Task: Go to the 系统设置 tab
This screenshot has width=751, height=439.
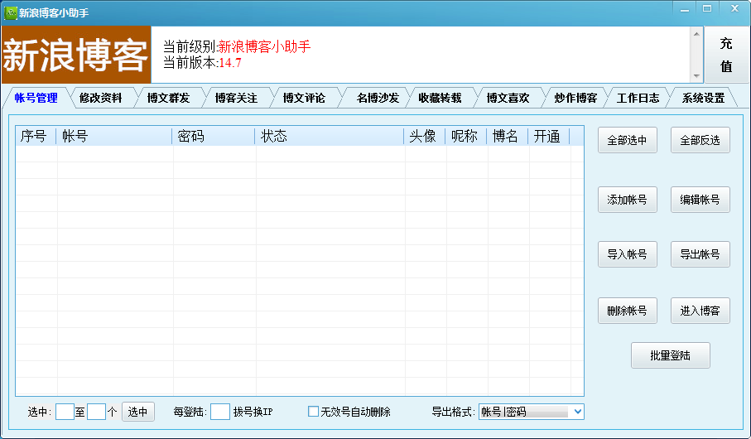Action: [703, 98]
